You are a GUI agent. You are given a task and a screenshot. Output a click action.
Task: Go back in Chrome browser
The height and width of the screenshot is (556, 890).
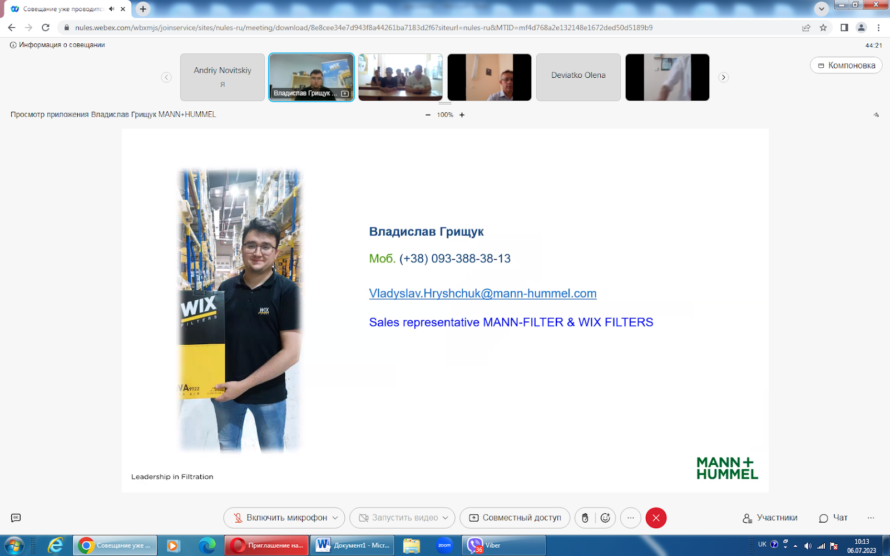(12, 27)
